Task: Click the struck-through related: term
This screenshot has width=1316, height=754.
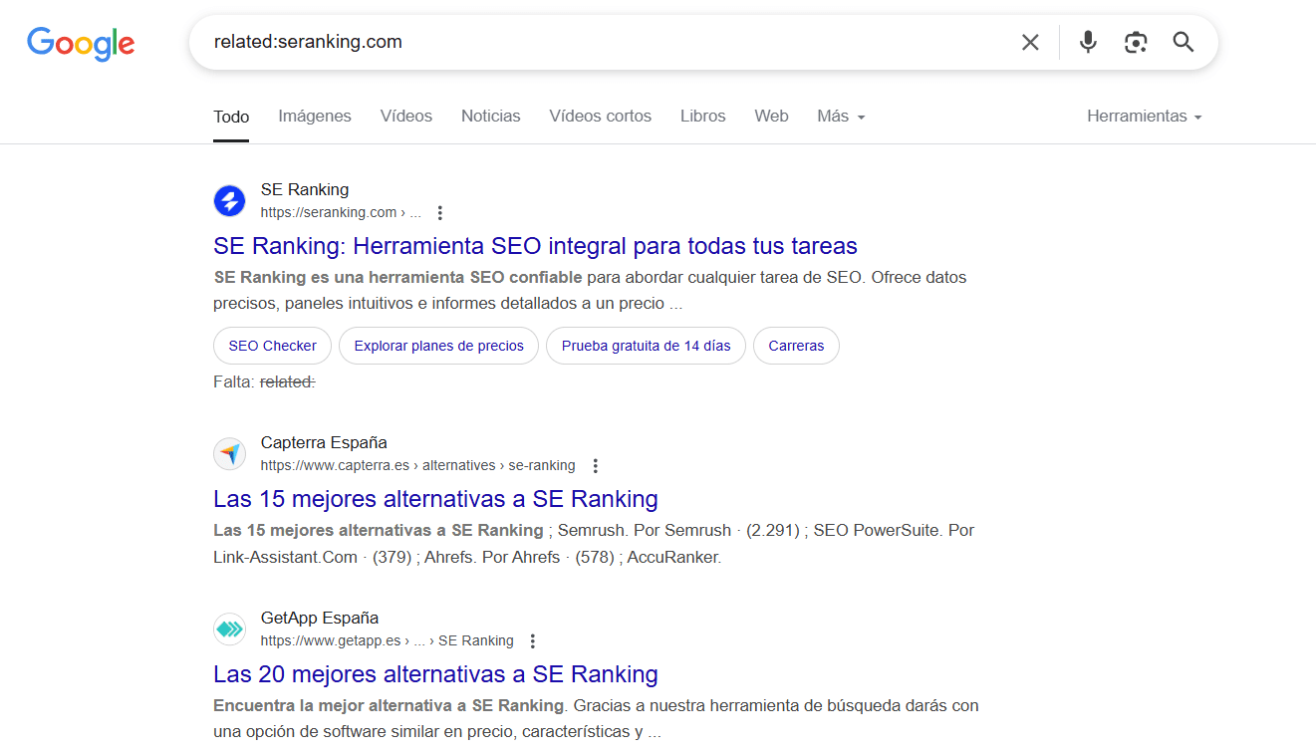Action: tap(288, 381)
